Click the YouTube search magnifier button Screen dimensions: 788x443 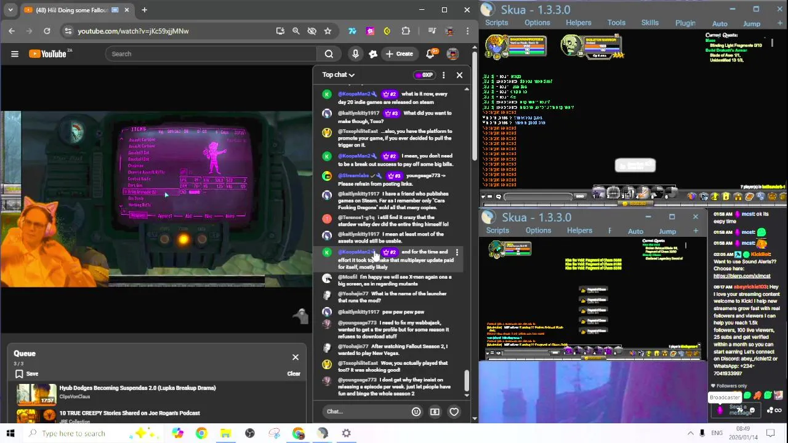click(x=329, y=54)
